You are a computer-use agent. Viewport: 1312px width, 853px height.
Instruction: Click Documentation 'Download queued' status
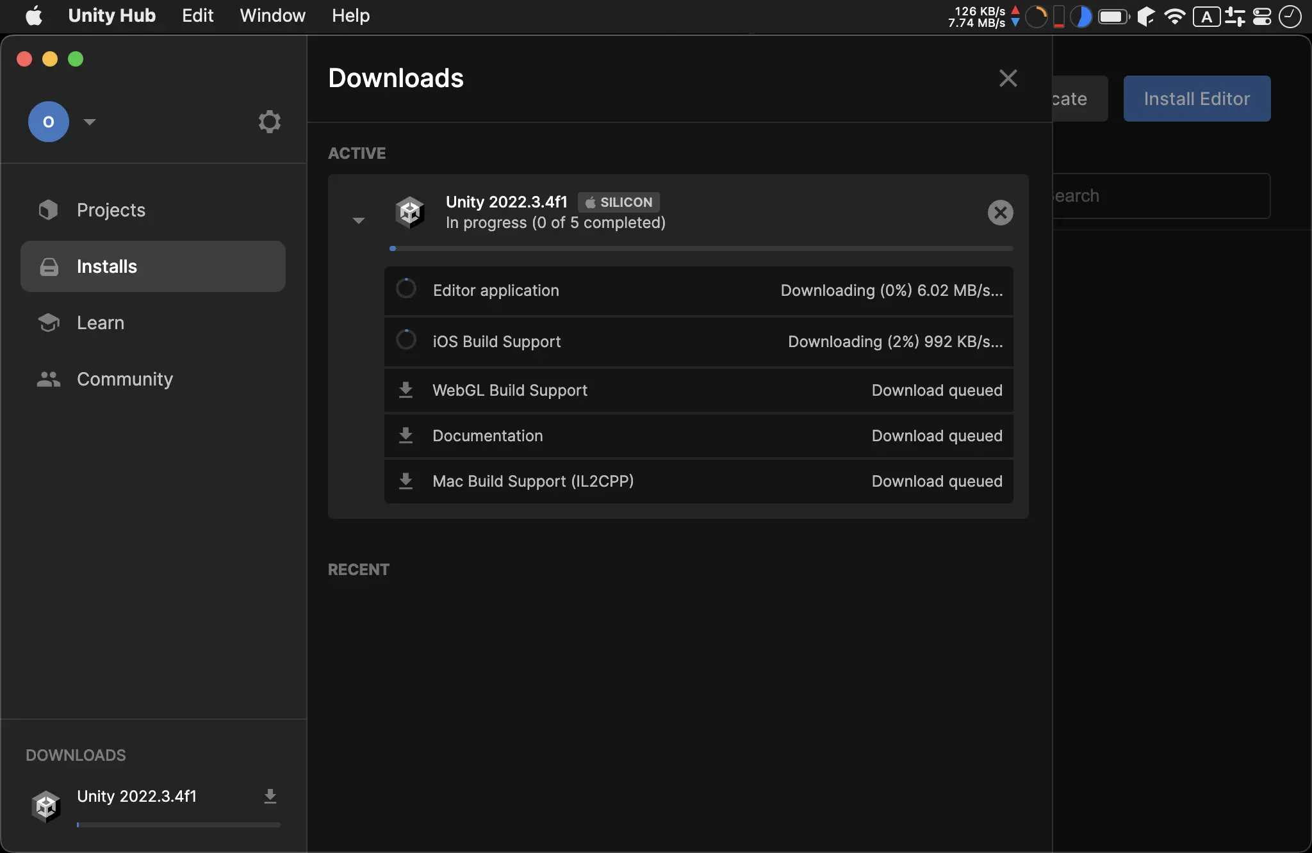tap(937, 436)
